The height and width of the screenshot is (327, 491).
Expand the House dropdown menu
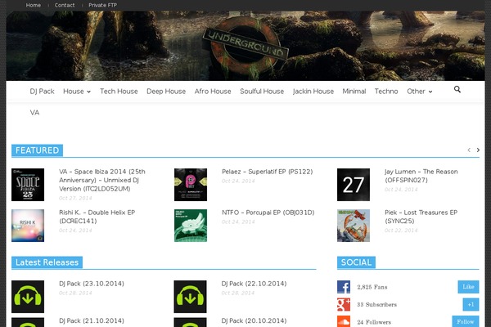click(x=77, y=92)
